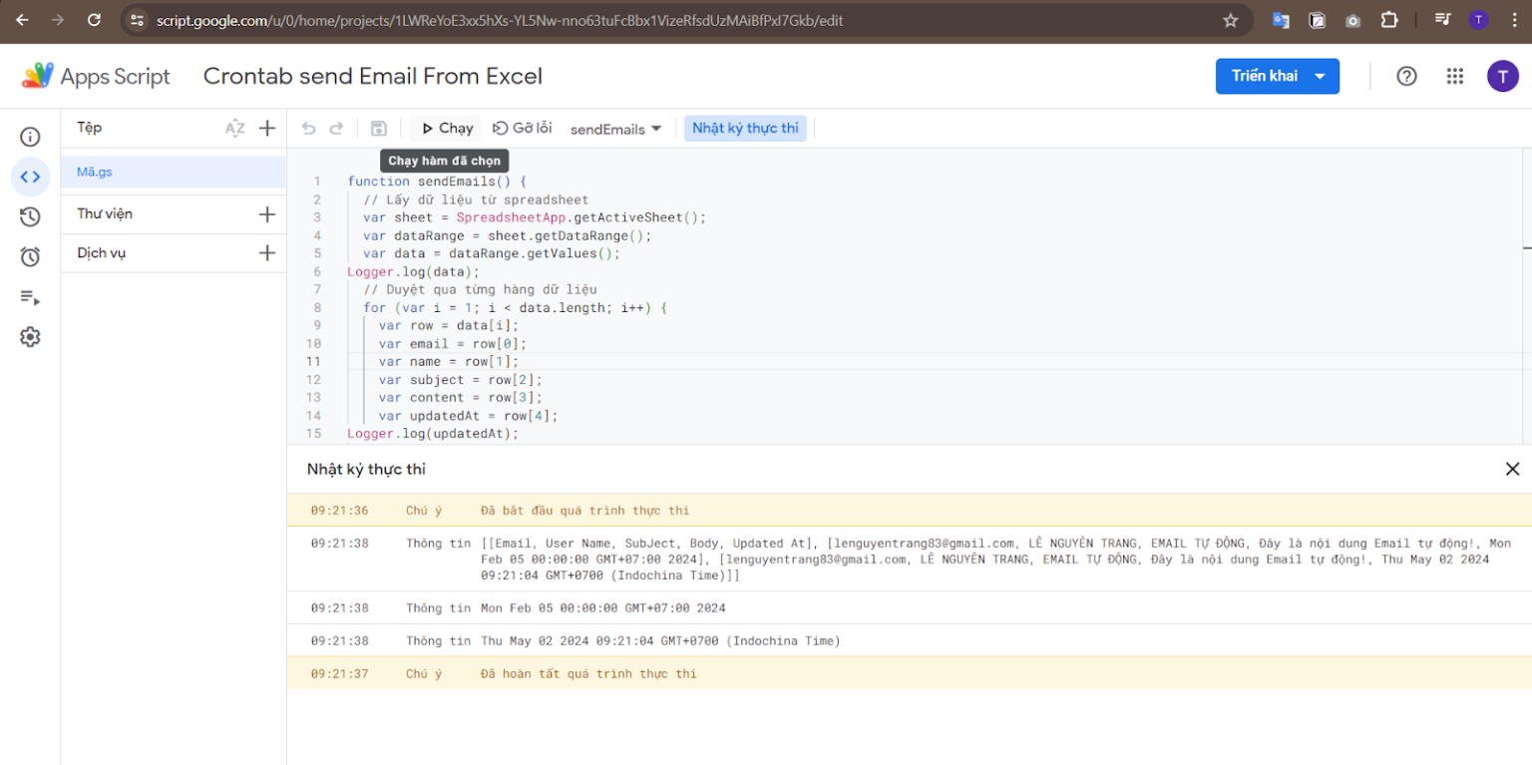The width and height of the screenshot is (1532, 765).
Task: Run the function with Chạy button
Action: coord(446,129)
